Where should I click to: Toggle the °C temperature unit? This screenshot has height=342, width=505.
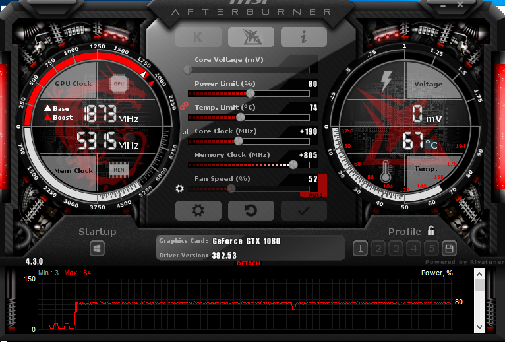point(431,145)
